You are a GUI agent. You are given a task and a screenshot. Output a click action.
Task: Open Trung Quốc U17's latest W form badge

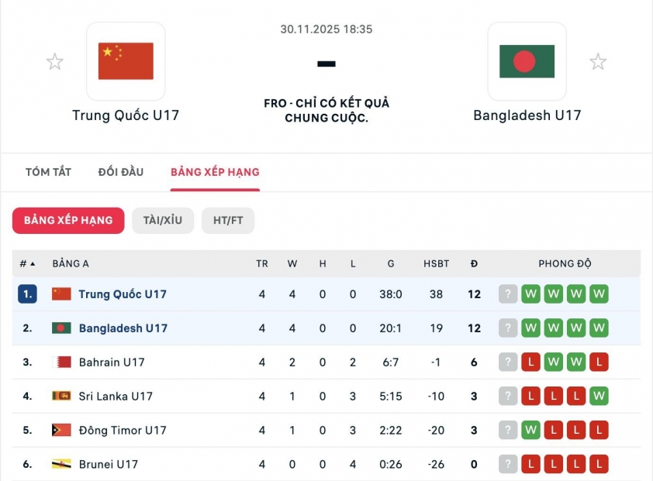598,294
